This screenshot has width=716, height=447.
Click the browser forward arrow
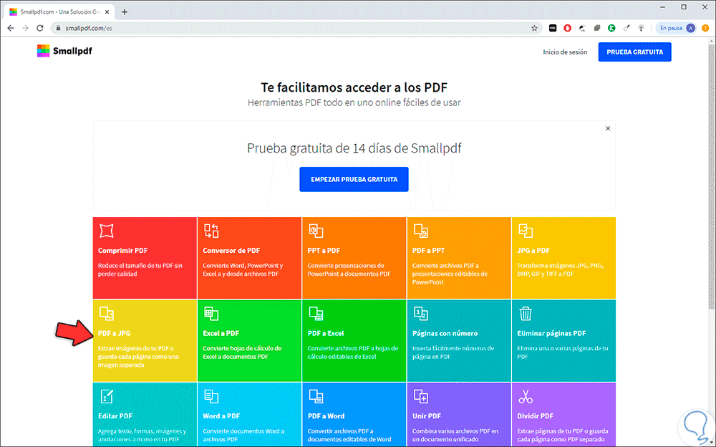tap(25, 28)
